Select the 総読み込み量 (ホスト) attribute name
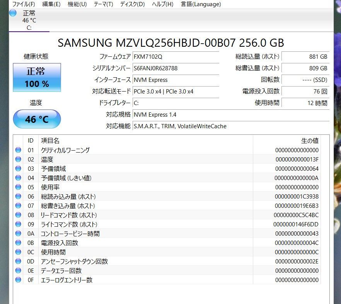The height and width of the screenshot is (304, 341). (68, 197)
